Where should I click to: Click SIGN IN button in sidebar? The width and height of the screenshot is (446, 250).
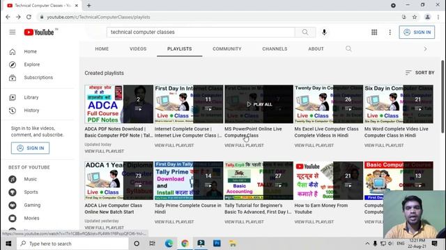[30, 148]
